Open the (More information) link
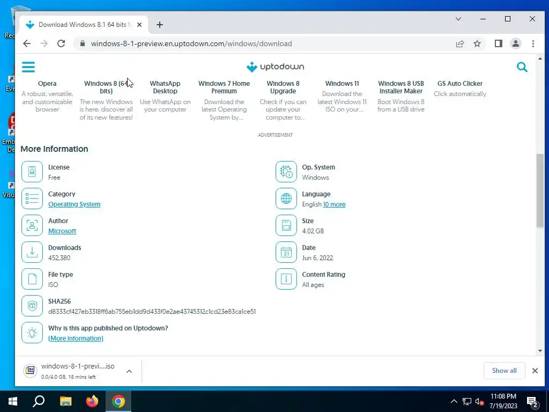Screen dimensions: 549x412 tap(76, 339)
